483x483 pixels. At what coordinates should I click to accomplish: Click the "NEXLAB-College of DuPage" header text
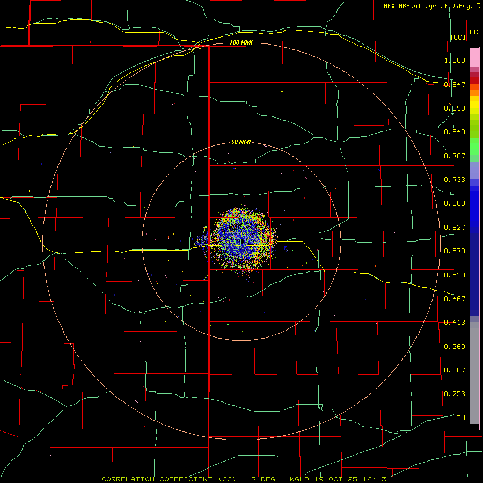coord(429,6)
